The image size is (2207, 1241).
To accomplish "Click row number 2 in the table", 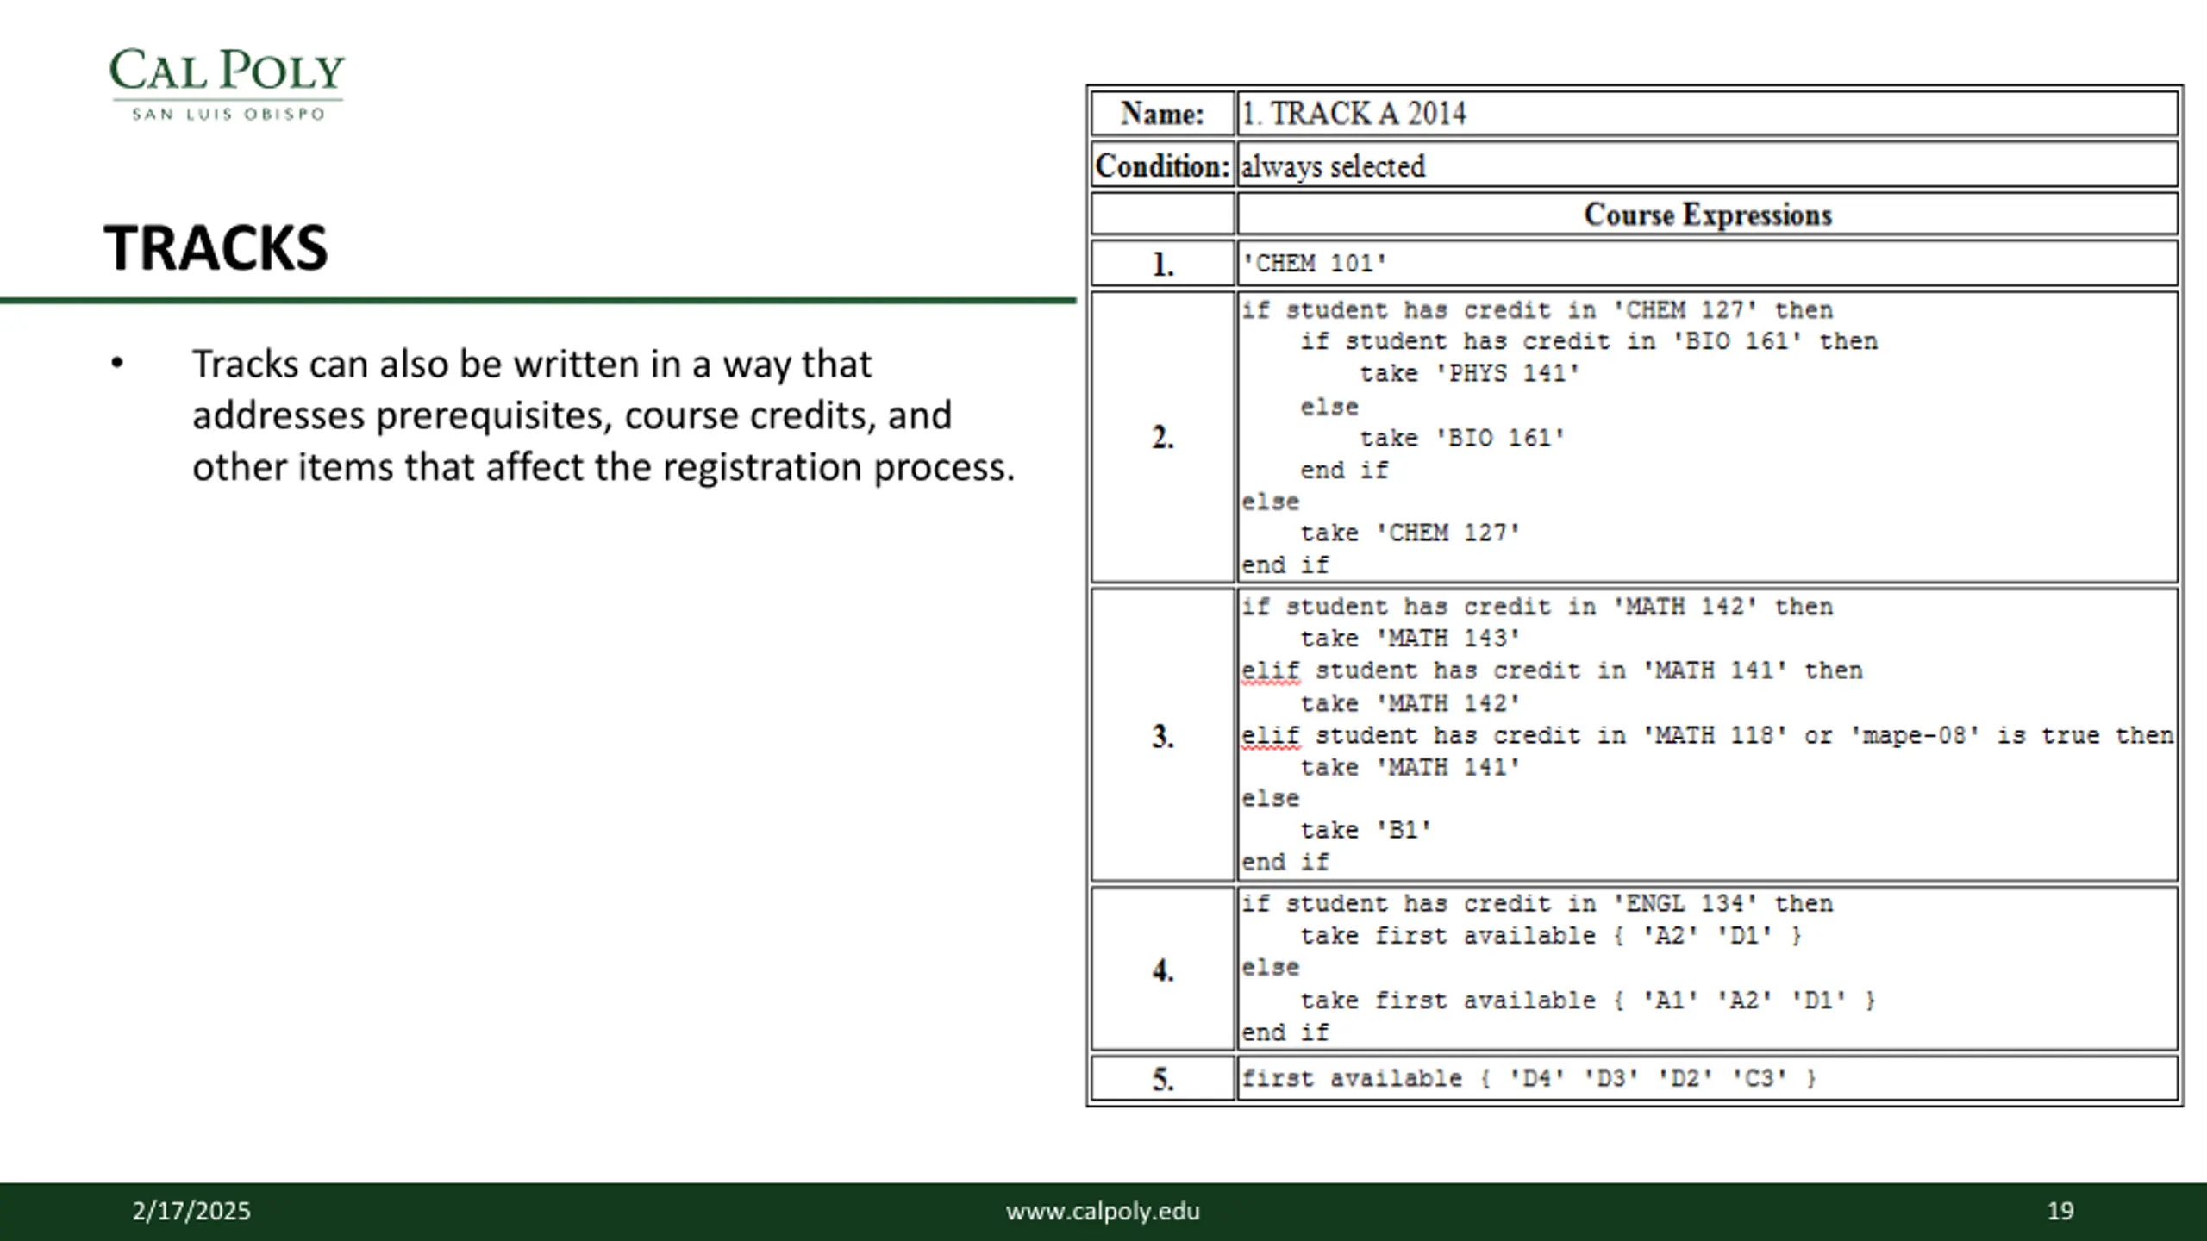I will pos(1162,438).
